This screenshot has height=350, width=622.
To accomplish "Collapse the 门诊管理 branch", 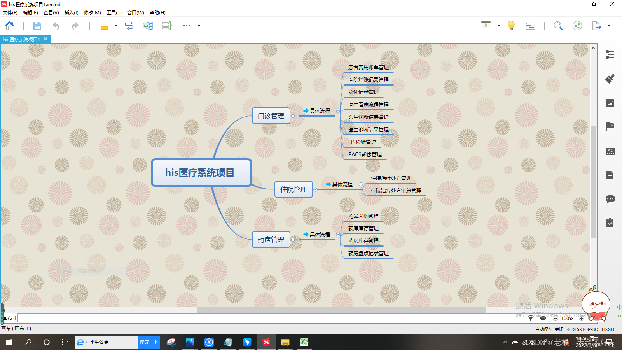I will pos(293,116).
